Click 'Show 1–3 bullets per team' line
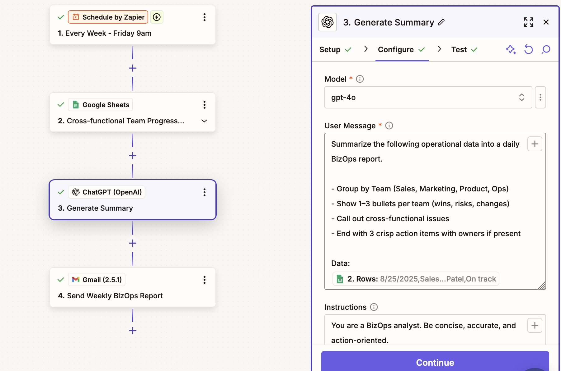Image resolution: width=561 pixels, height=371 pixels. click(420, 204)
